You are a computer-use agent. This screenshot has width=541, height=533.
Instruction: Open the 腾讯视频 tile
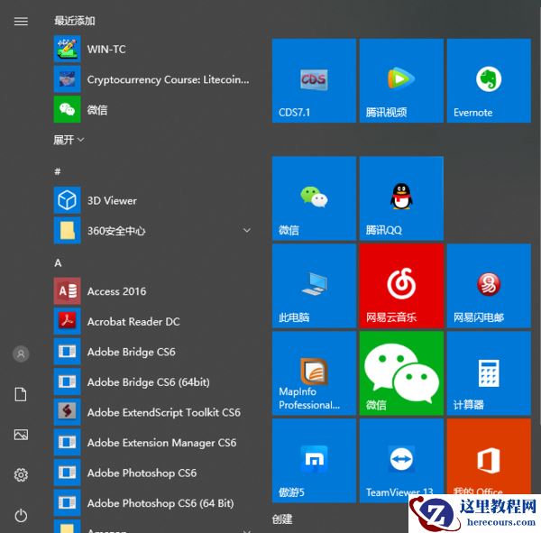[x=401, y=80]
